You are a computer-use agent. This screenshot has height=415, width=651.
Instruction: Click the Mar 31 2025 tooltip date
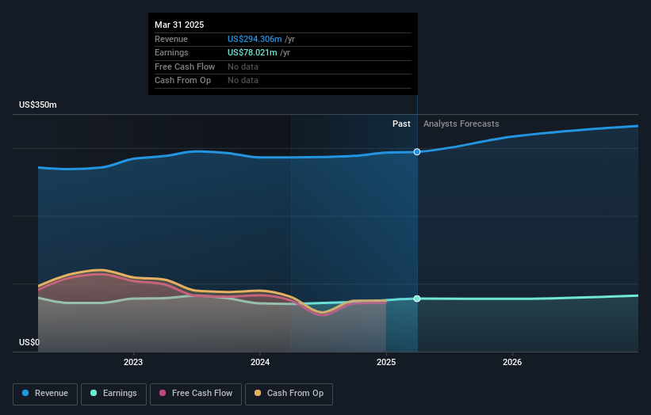[179, 25]
